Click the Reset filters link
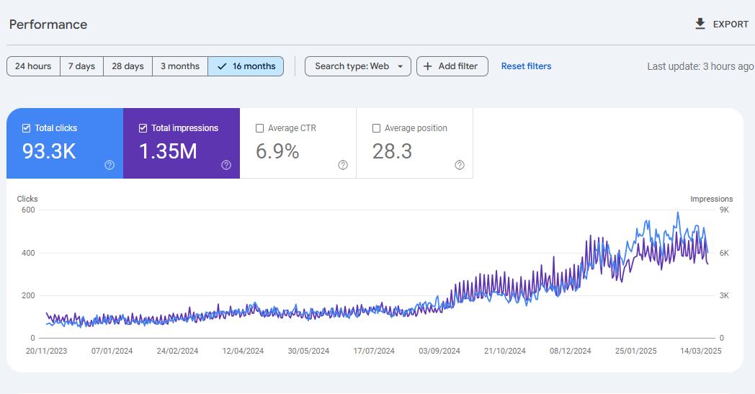Image resolution: width=755 pixels, height=394 pixels. (526, 66)
